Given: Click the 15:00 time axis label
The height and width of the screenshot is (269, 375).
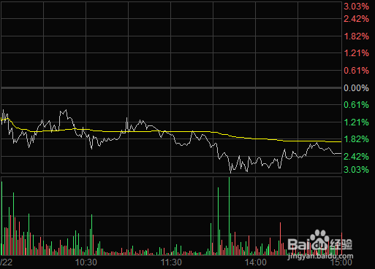Looking at the screenshot, I should pyautogui.click(x=341, y=262).
